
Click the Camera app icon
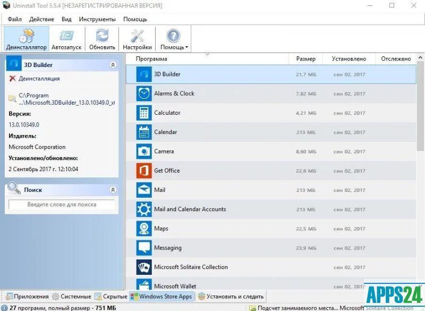143,152
